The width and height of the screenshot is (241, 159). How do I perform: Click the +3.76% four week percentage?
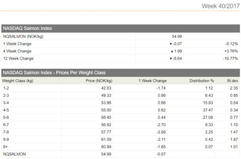tap(231, 51)
